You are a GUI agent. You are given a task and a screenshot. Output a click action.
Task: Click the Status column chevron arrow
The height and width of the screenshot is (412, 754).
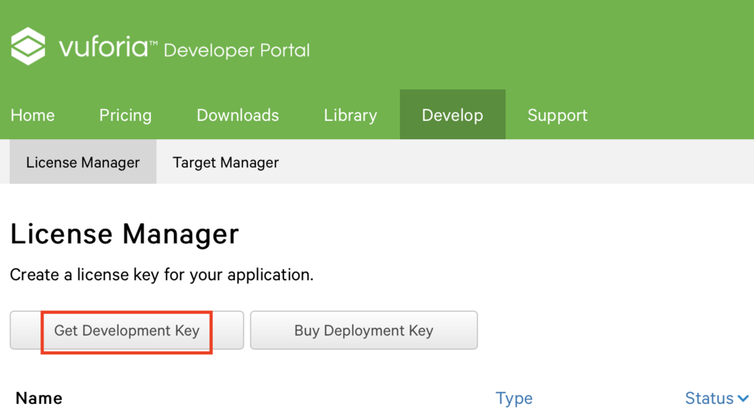pyautogui.click(x=743, y=399)
